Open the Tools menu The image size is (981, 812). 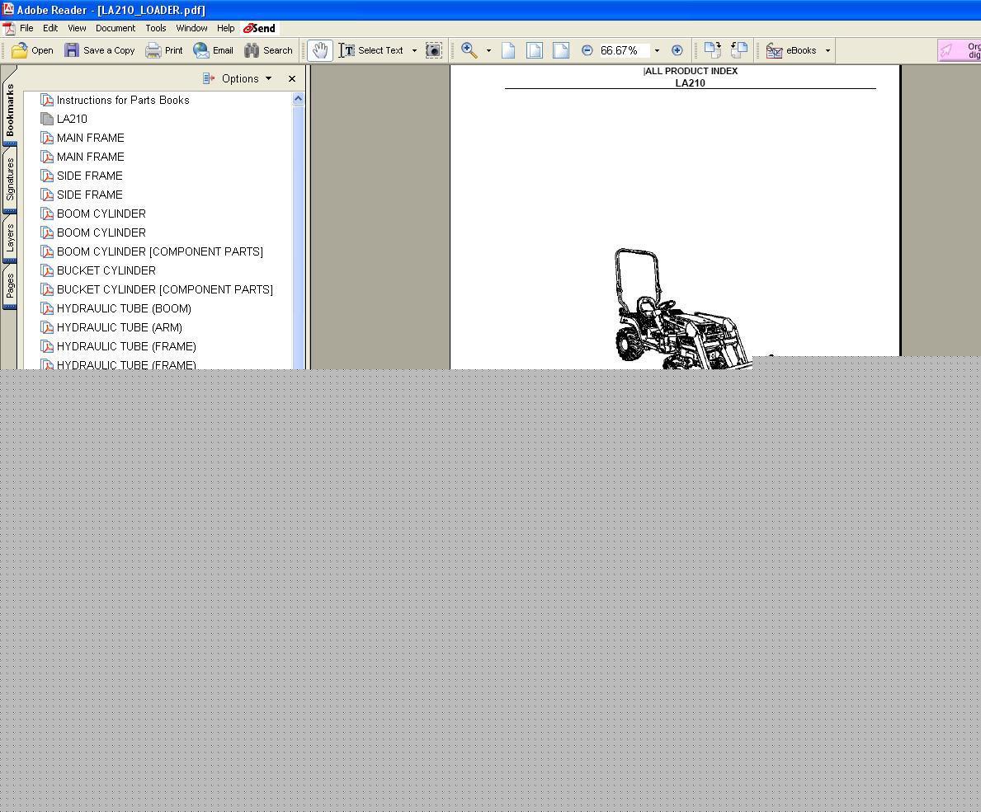click(x=156, y=28)
